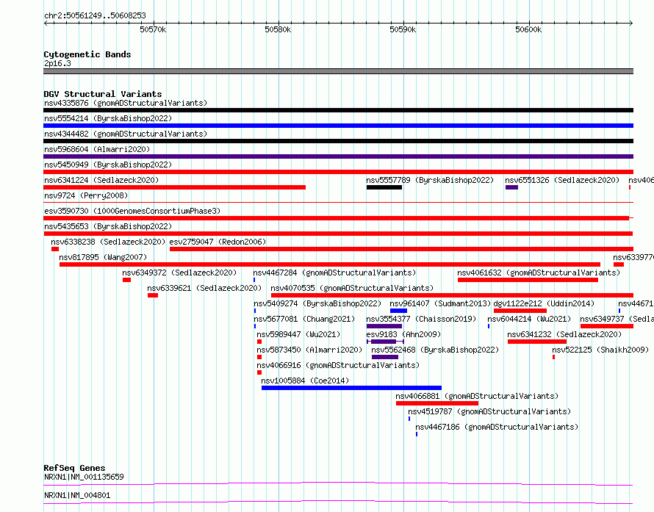This screenshot has width=654, height=512.
Task: Open variant nsv5989447 (Wu2021) label
Action: (x=298, y=334)
